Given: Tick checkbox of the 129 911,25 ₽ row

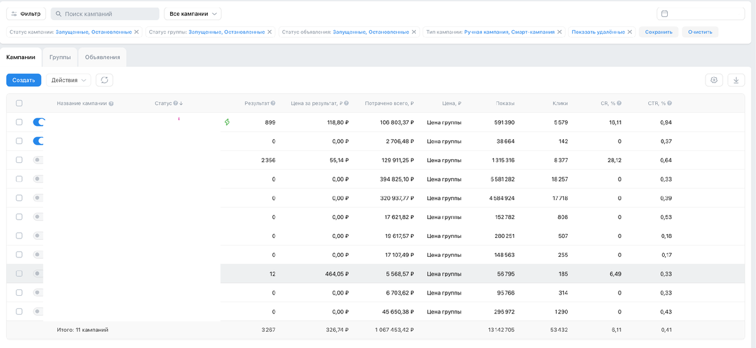Looking at the screenshot, I should pos(19,160).
